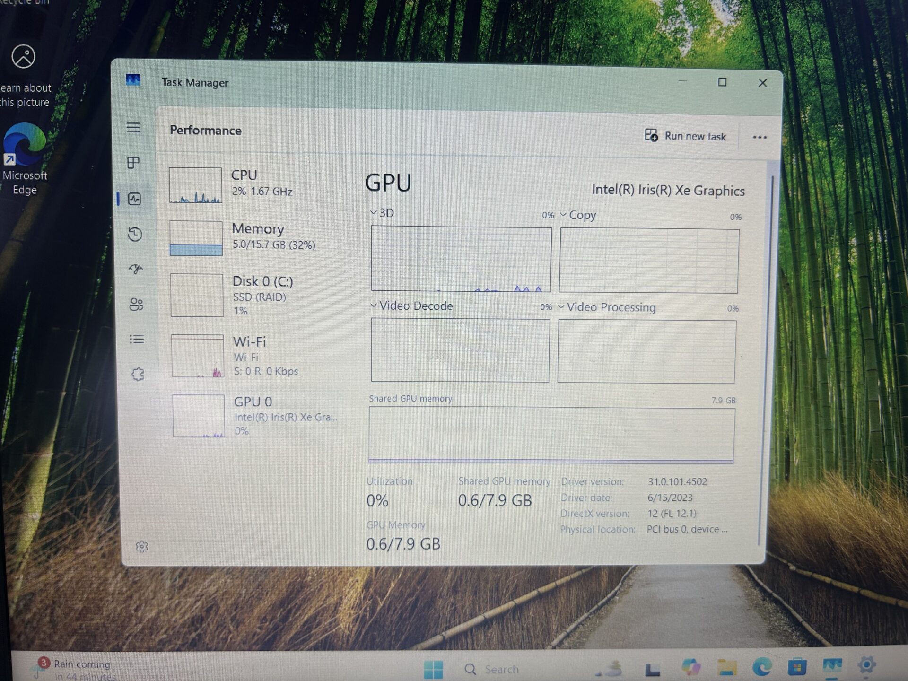Open the Video Processing engine dropdown
The image size is (908, 681).
[x=607, y=307]
